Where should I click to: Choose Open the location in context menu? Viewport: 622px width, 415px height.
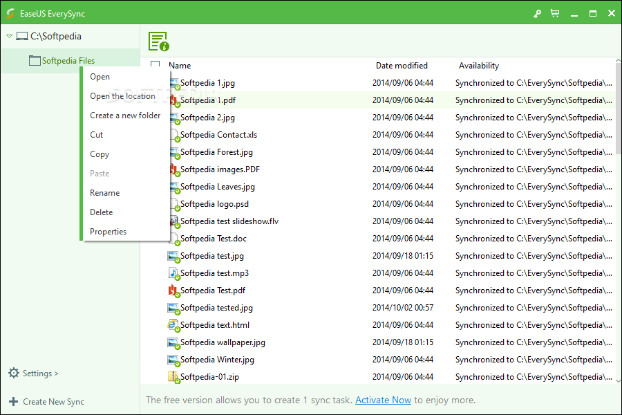coord(122,96)
